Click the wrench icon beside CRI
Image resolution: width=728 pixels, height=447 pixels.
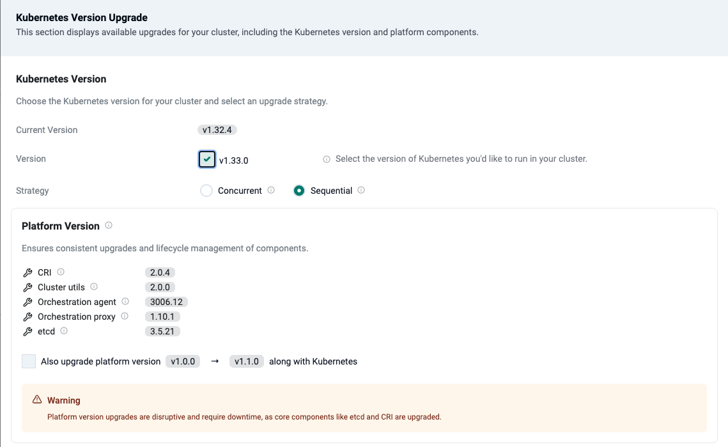[27, 273]
